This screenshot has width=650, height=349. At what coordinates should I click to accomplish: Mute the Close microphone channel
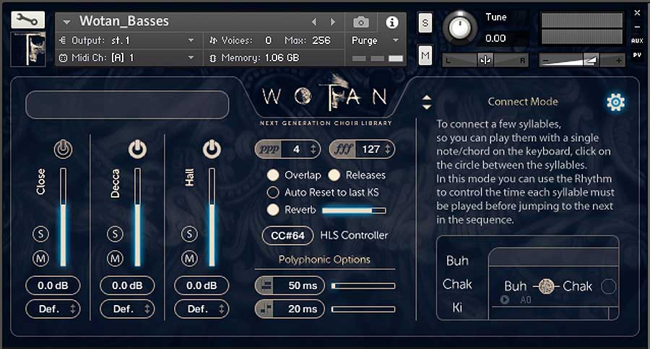40,259
